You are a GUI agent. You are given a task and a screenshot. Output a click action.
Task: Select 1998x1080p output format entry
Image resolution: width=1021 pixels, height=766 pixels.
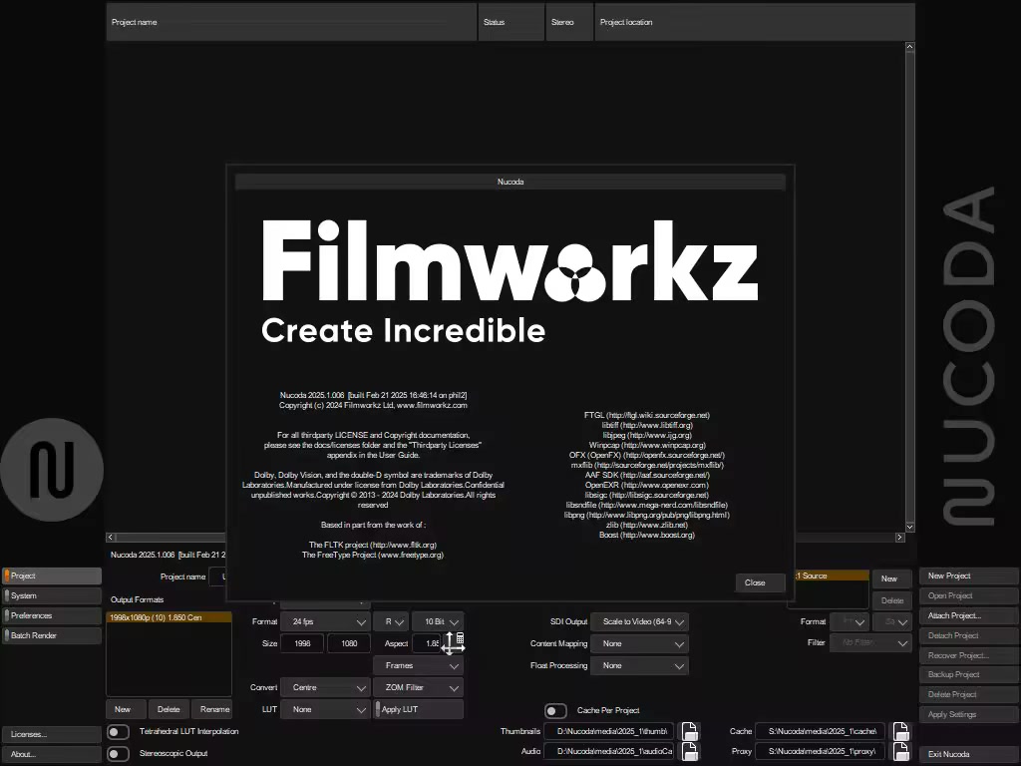tap(169, 617)
